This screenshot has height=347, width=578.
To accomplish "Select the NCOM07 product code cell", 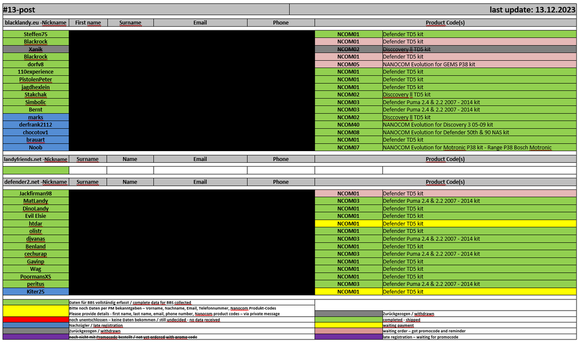I will [348, 147].
